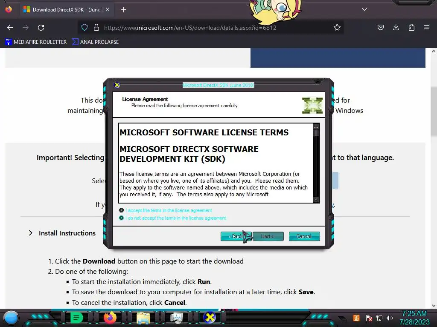Open a new tab with the plus button
Screen dimensions: 437x327
pos(123,10)
